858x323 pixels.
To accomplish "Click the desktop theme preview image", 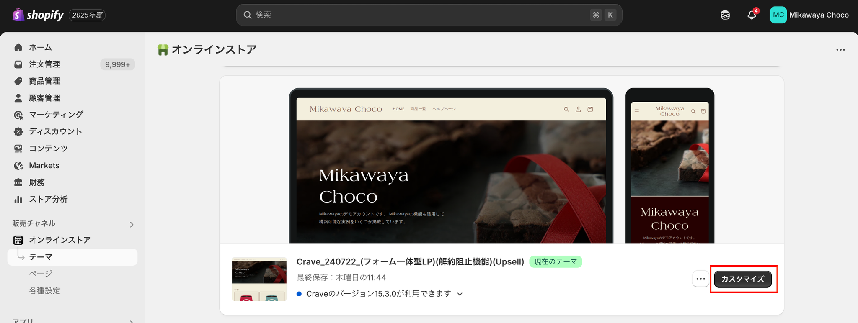I will tap(451, 166).
